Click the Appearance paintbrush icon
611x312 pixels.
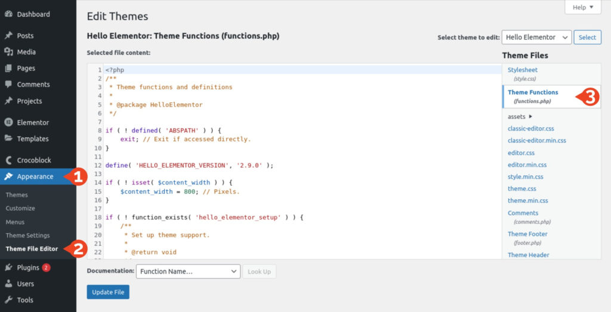(8, 177)
